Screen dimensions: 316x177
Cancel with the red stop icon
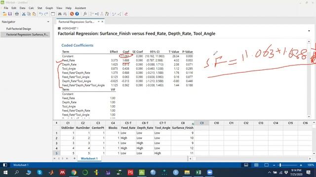72,14
